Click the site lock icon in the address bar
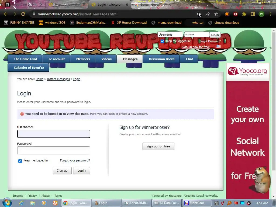 coord(34,14)
